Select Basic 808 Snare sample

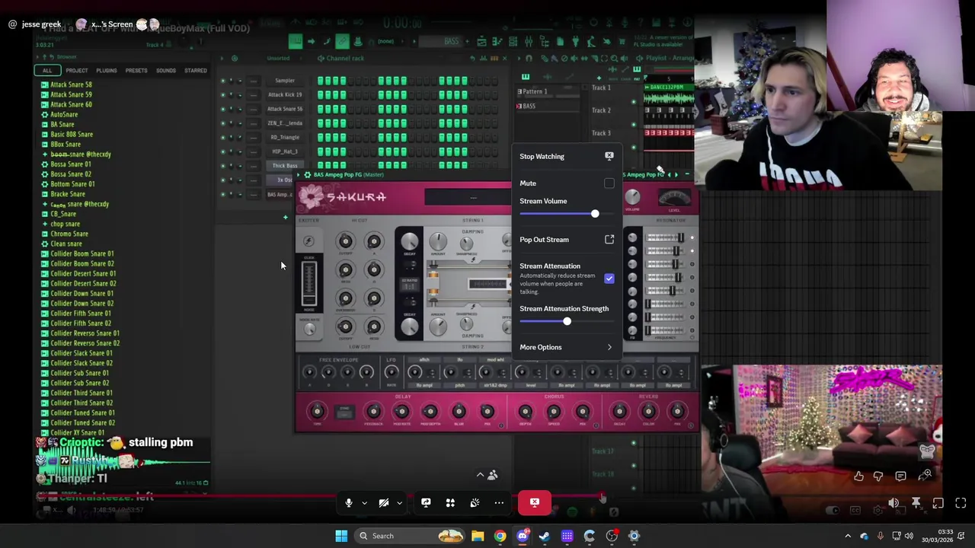click(x=72, y=134)
